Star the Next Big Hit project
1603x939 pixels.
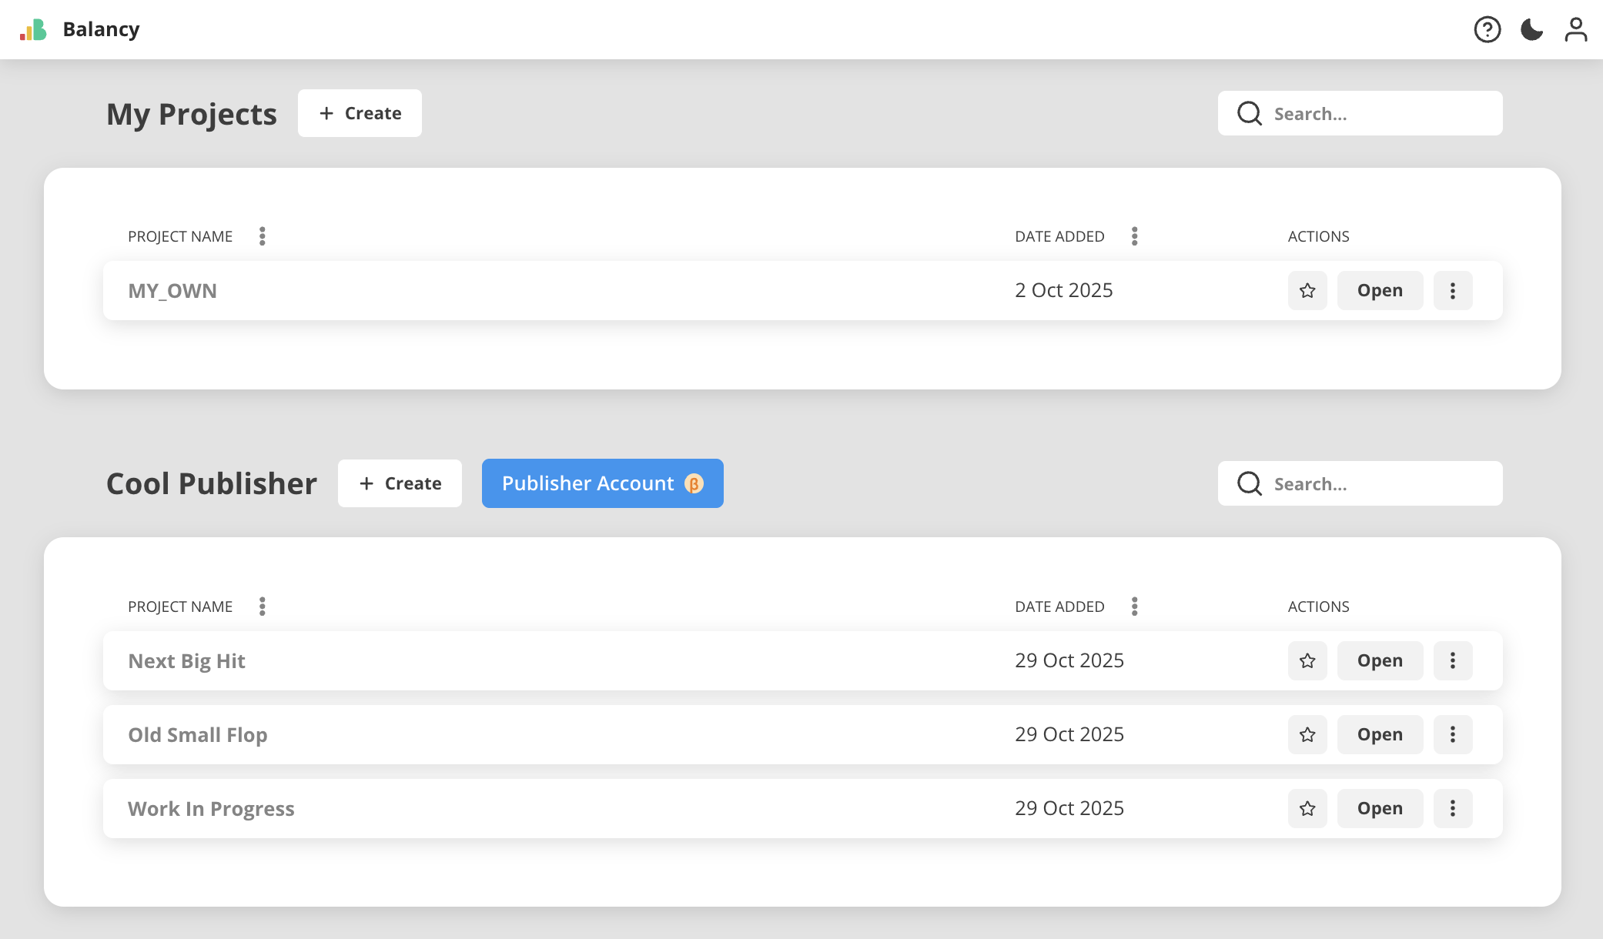click(1307, 661)
